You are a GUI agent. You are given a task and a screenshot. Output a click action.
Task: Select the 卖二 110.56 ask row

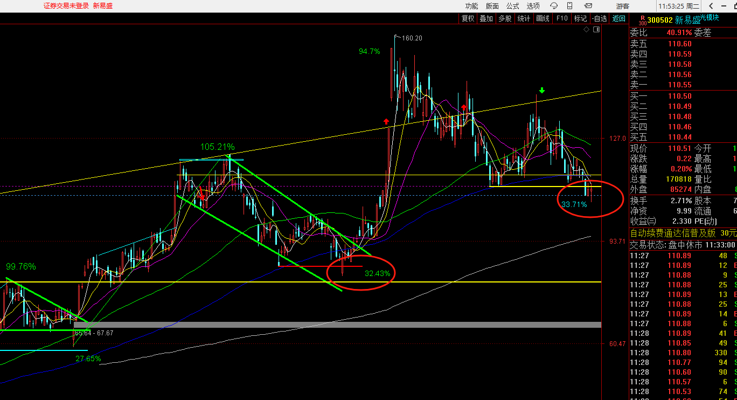click(683, 75)
